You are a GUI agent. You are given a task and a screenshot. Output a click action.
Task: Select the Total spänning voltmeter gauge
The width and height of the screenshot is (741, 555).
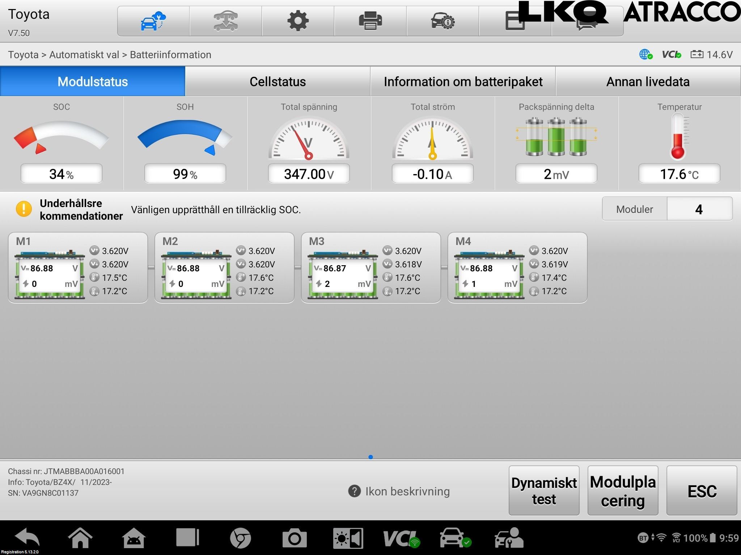click(x=309, y=138)
